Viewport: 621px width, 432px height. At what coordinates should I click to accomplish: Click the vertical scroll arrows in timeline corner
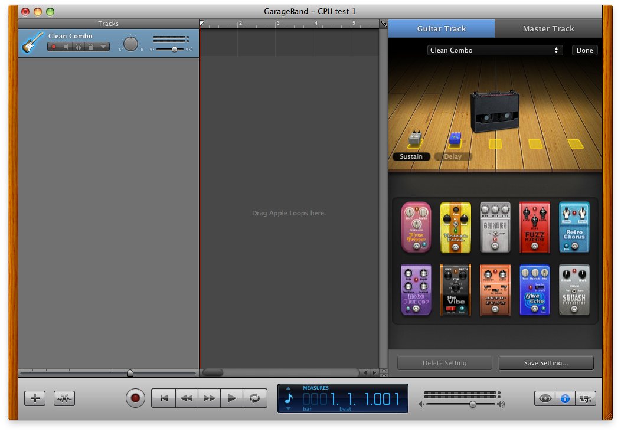point(383,372)
